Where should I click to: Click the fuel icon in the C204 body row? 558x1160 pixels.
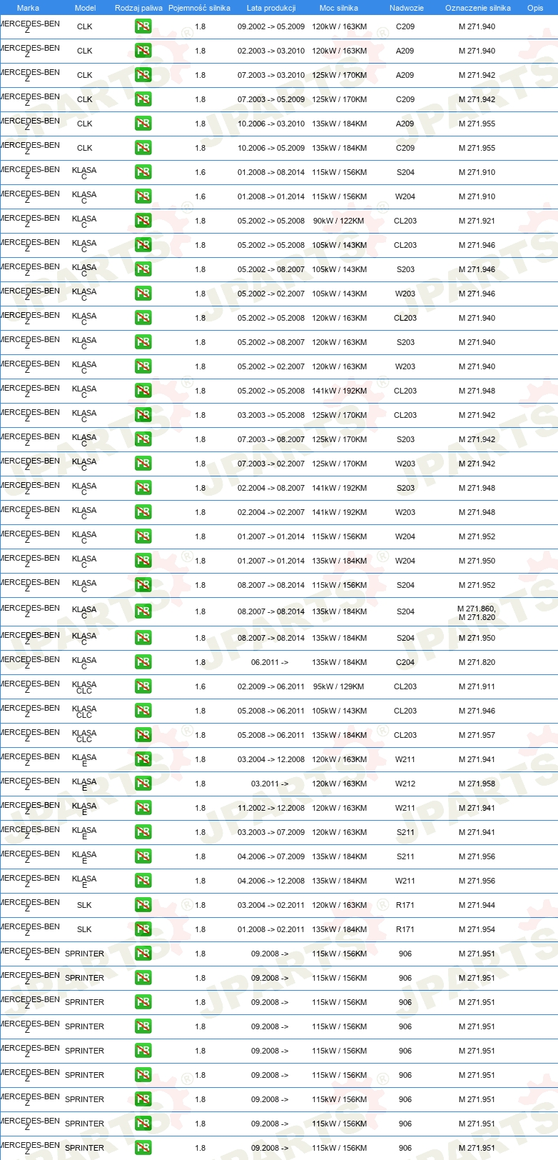coord(143,662)
